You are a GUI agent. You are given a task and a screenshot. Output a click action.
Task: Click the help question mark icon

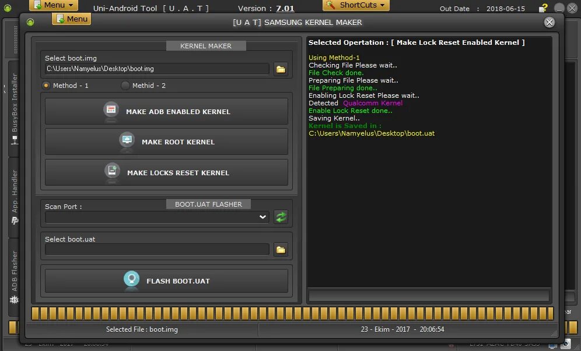point(543,8)
